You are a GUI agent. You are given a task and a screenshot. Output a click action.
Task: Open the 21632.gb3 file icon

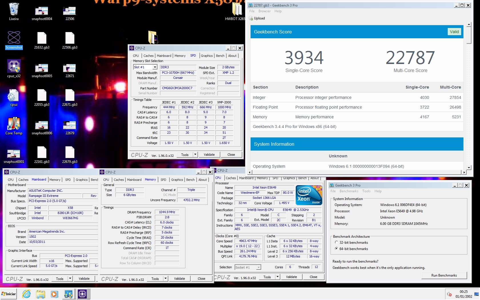click(x=42, y=40)
